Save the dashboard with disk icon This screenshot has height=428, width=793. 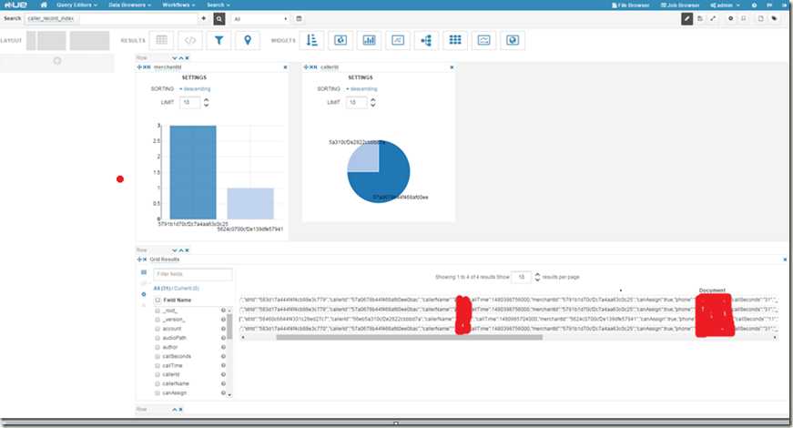coord(700,19)
